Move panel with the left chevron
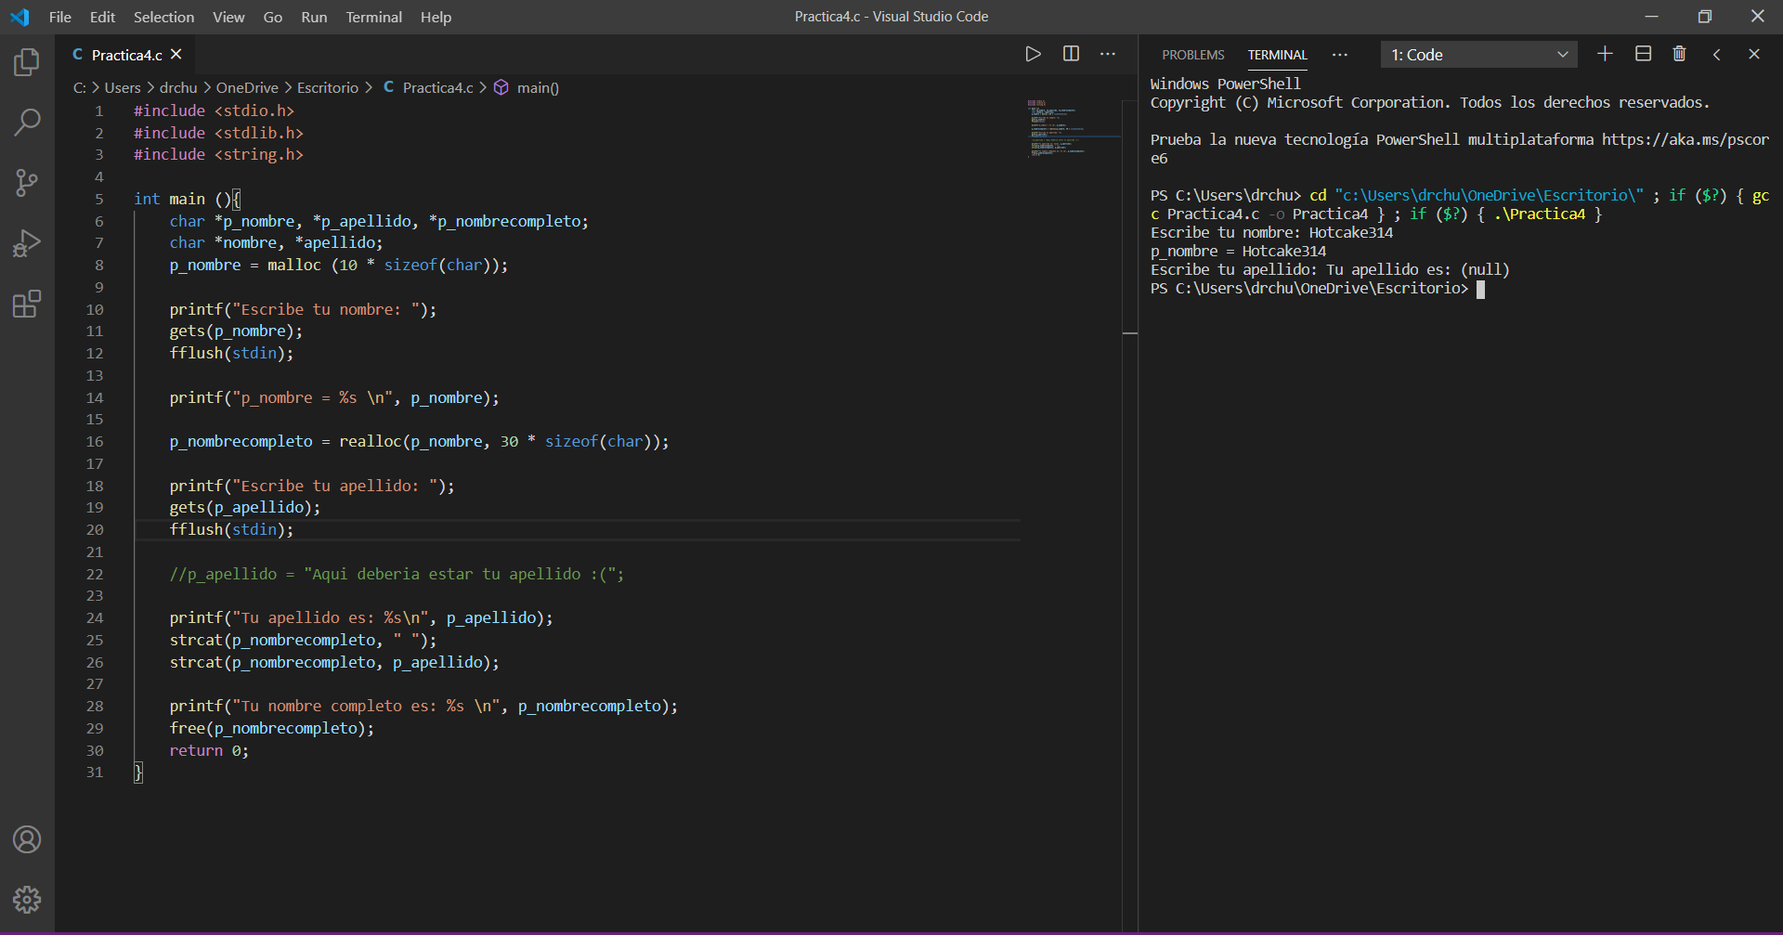 pos(1717,54)
